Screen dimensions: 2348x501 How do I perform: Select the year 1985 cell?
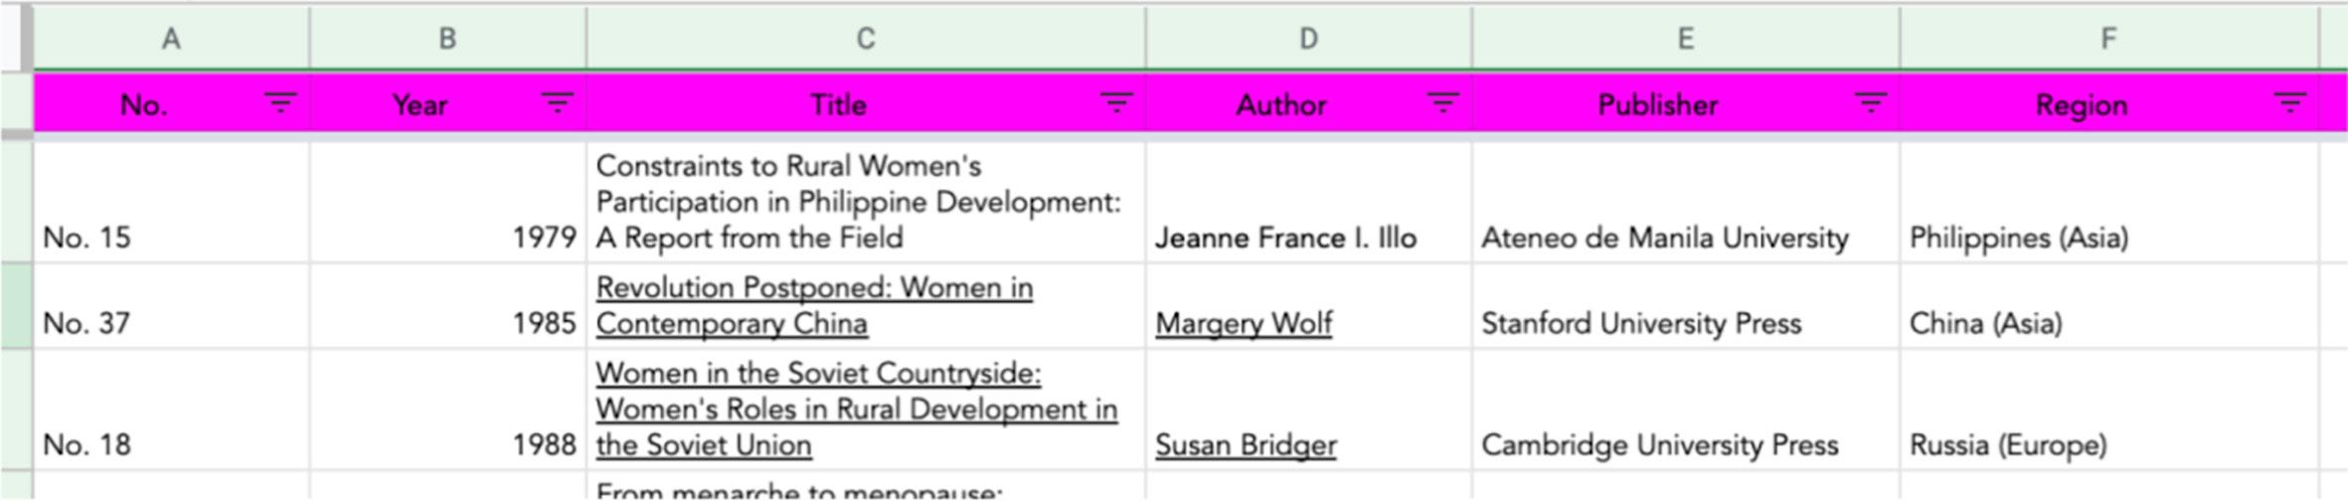click(448, 306)
